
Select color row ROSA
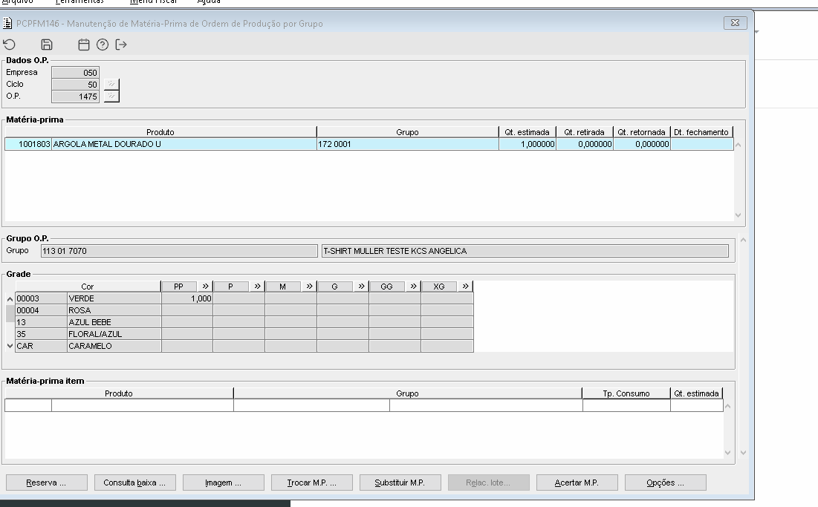coord(244,310)
